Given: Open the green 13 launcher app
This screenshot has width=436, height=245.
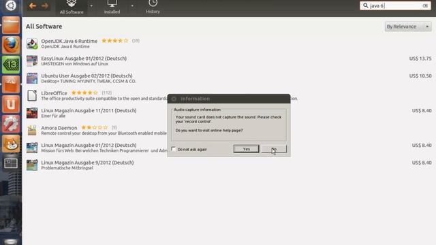Looking at the screenshot, I should [11, 65].
